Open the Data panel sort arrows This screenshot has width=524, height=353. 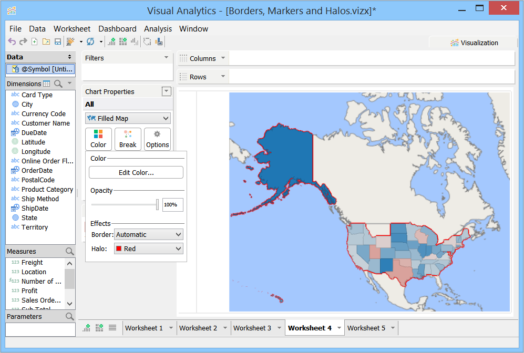69,57
